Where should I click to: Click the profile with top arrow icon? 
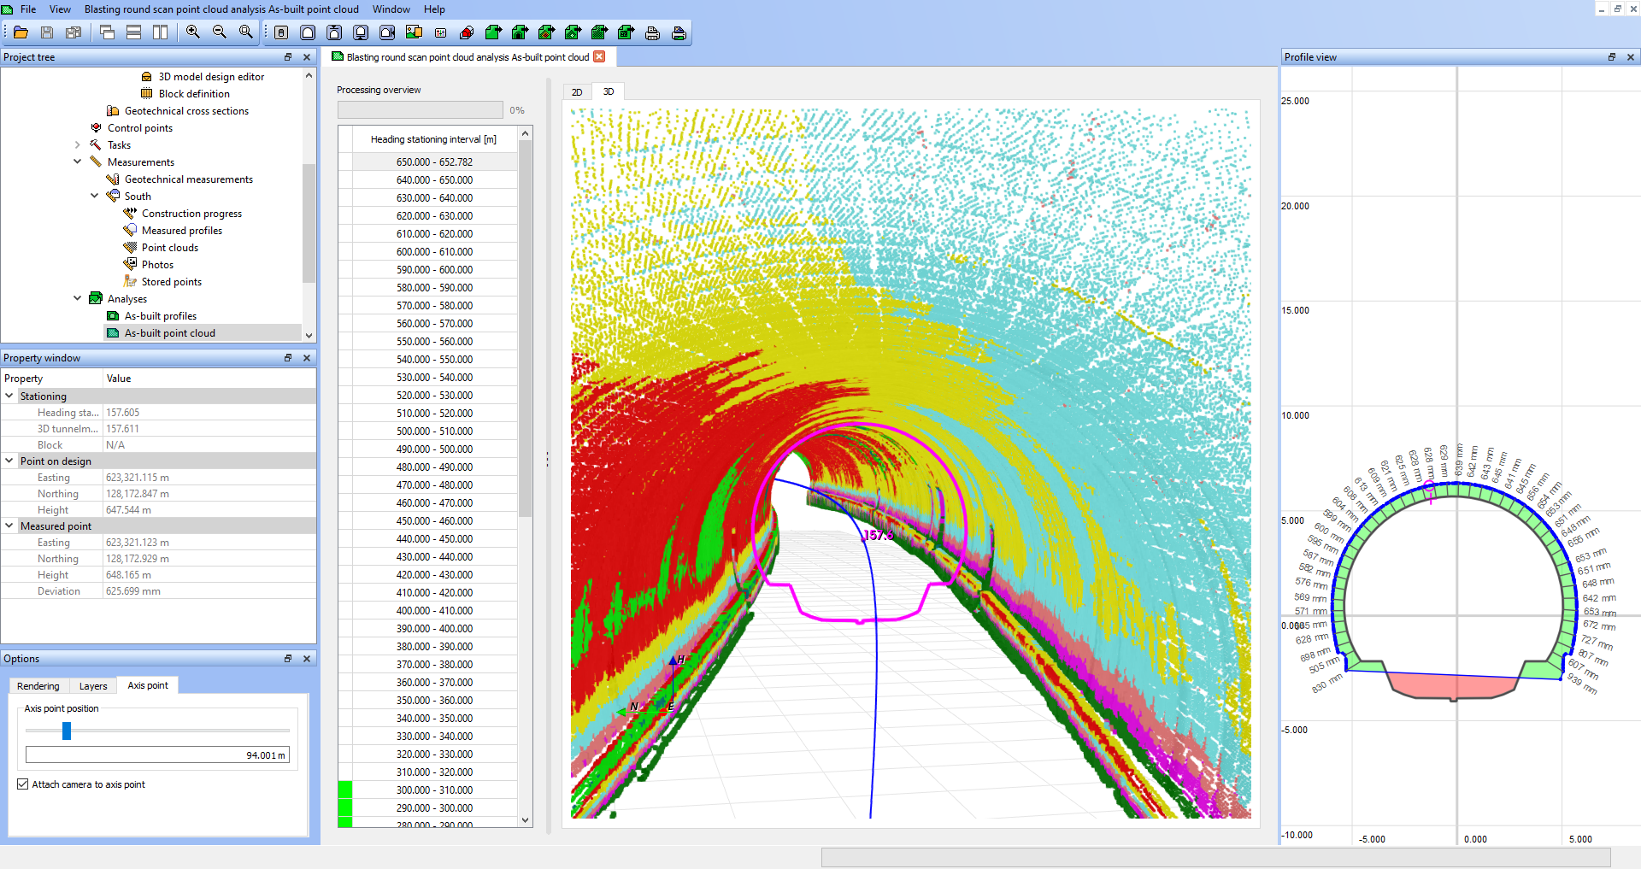[x=334, y=32]
